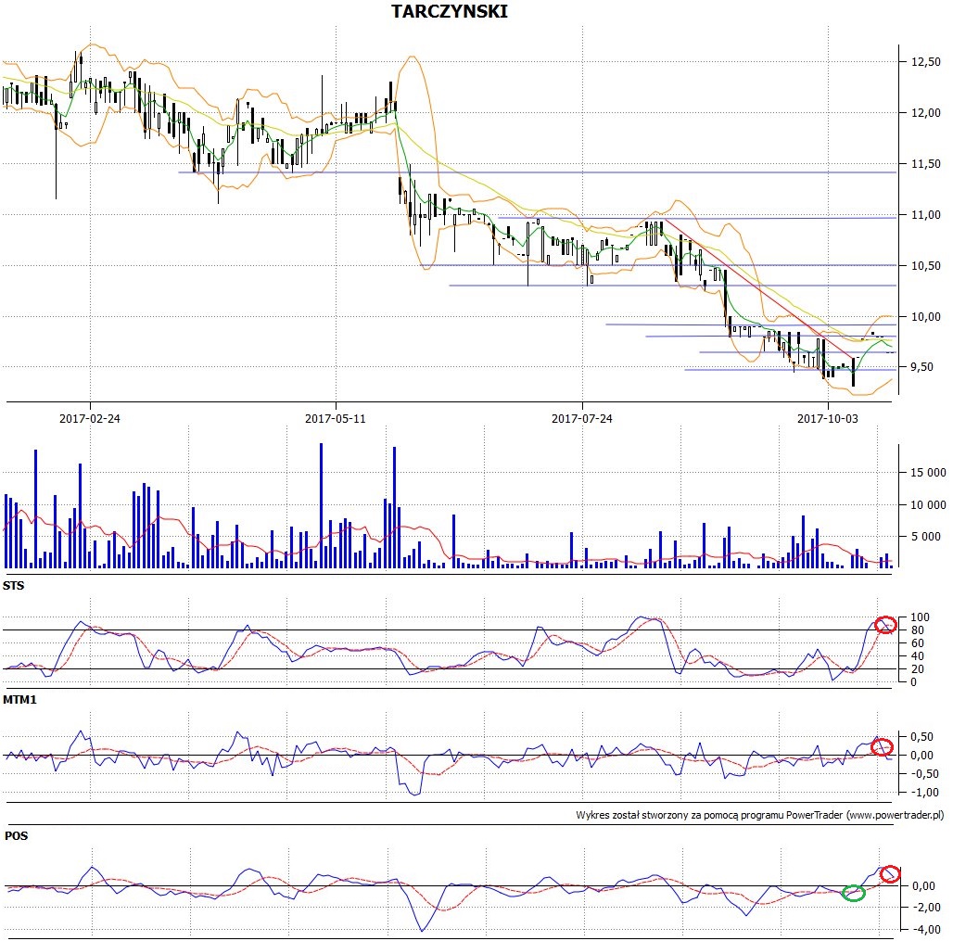
Task: Click the POS indicator label
Action: coord(16,836)
